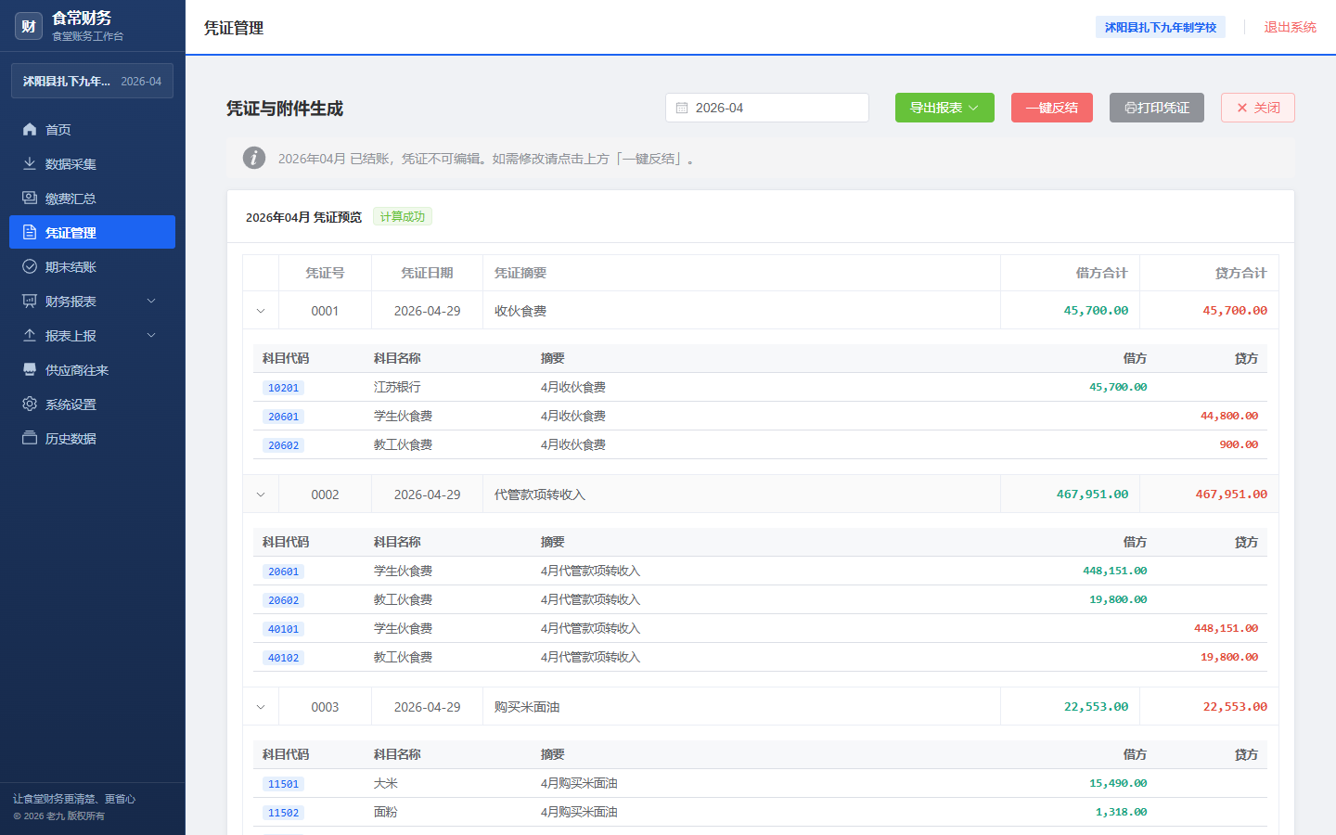Click the 打印凭证 button
Image resolution: width=1336 pixels, height=835 pixels.
pos(1157,108)
